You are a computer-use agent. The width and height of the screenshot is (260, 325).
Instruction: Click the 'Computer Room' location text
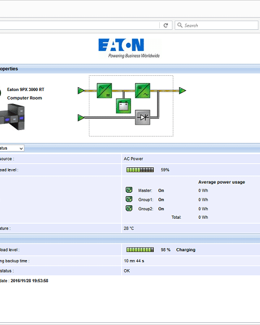coord(24,98)
